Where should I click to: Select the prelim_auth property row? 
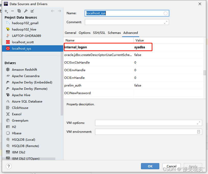pos(133,85)
